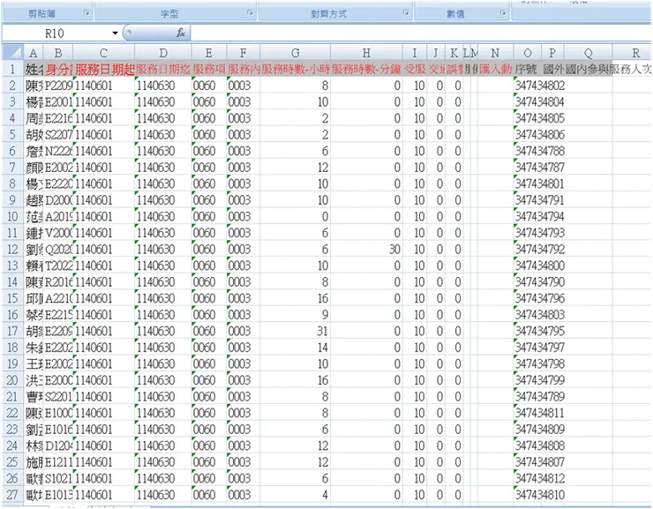Screen dimensions: 653x509
Task: Click the 服務日期起 header cell in C1
Action: (104, 70)
